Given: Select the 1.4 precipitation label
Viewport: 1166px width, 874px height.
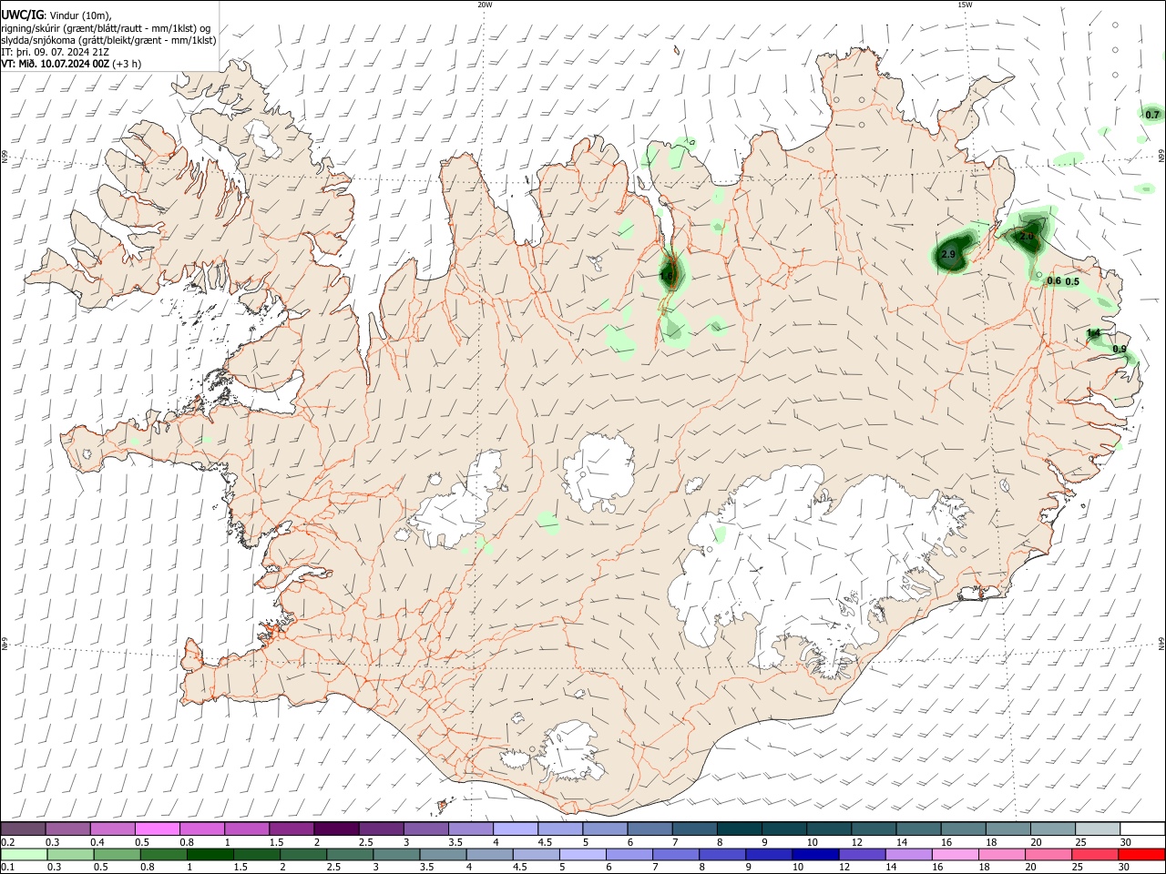Looking at the screenshot, I should pos(1094,334).
